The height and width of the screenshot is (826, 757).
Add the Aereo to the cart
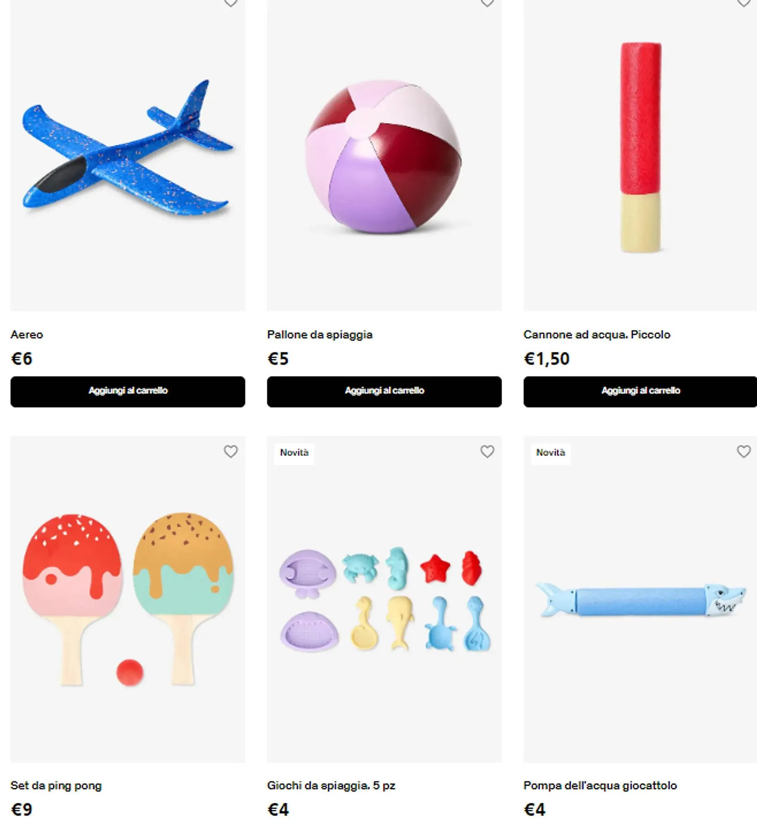128,392
